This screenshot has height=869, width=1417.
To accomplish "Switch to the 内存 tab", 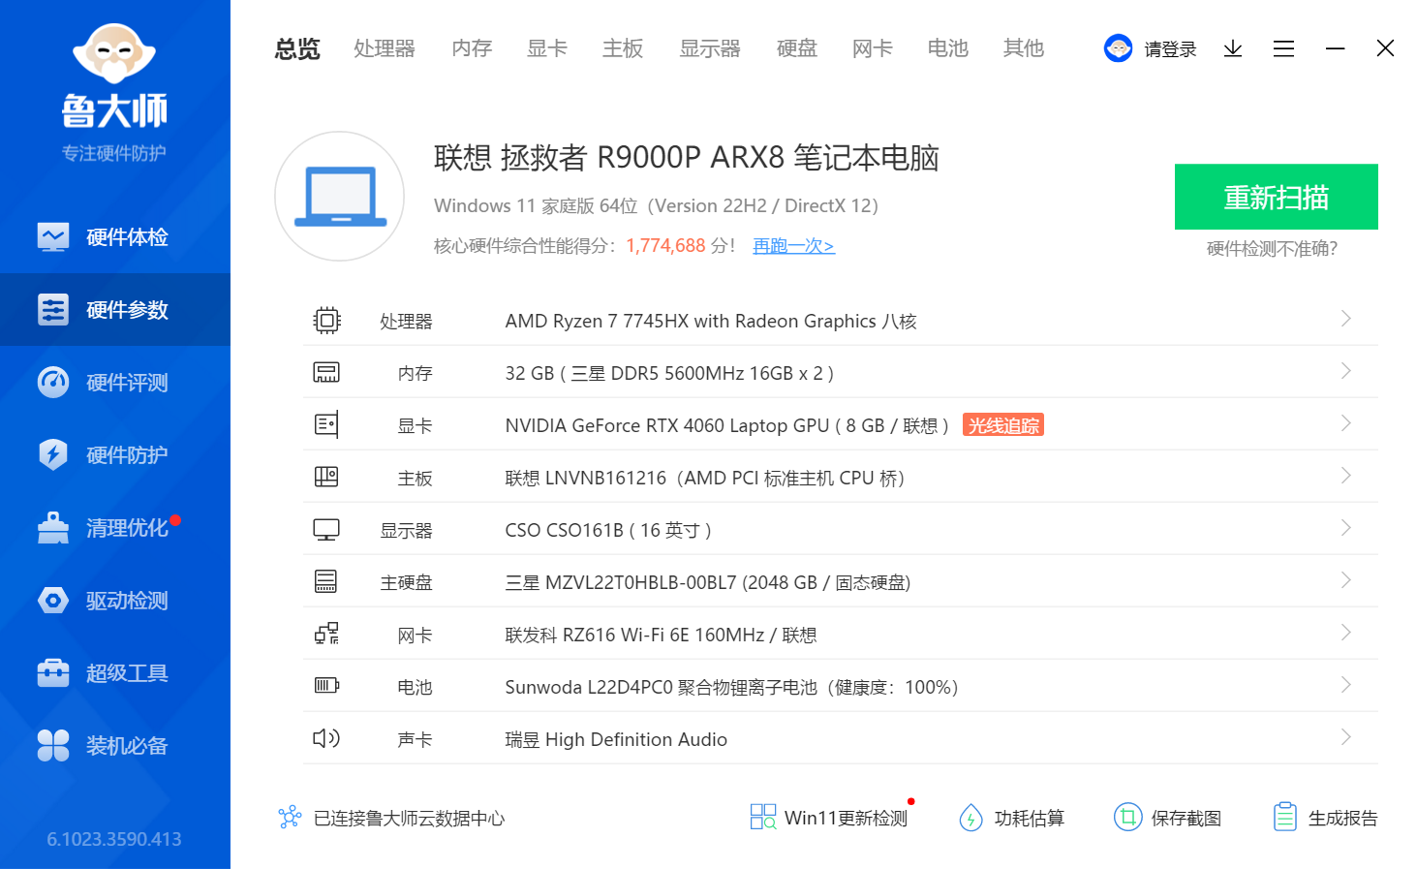I will [x=472, y=48].
